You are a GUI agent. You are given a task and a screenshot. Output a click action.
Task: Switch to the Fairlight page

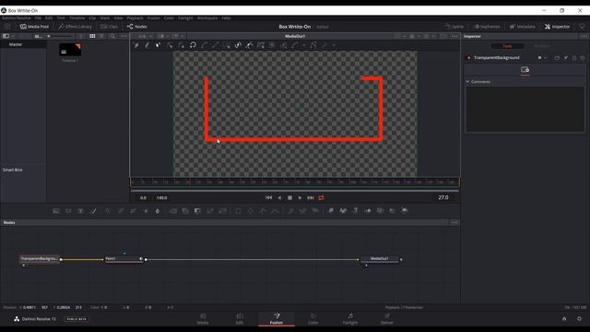click(x=350, y=318)
